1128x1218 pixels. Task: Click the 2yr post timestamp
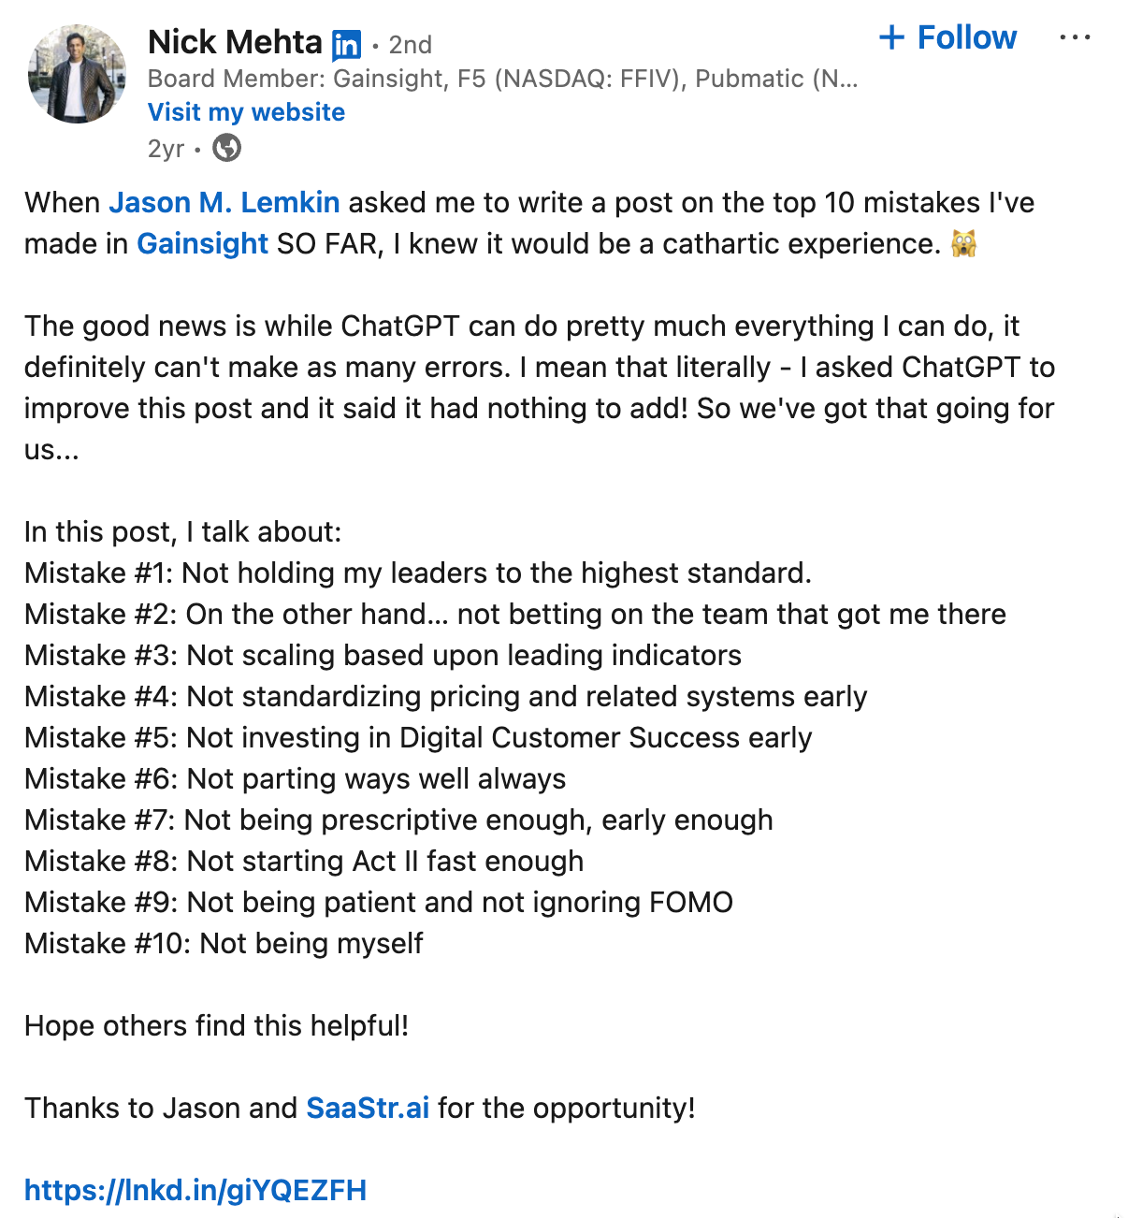coord(166,149)
